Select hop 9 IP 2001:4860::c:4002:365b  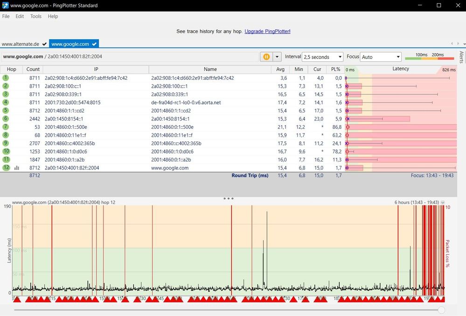[70, 143]
